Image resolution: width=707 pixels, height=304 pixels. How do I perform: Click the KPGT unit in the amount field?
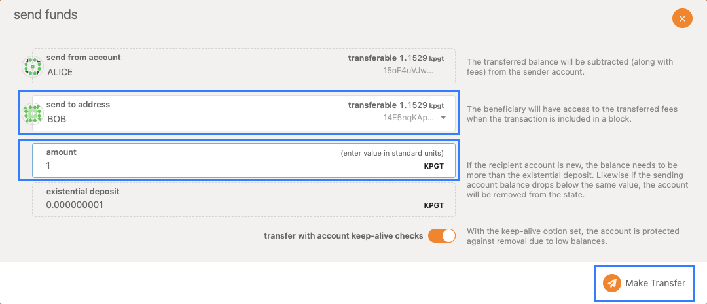click(434, 166)
